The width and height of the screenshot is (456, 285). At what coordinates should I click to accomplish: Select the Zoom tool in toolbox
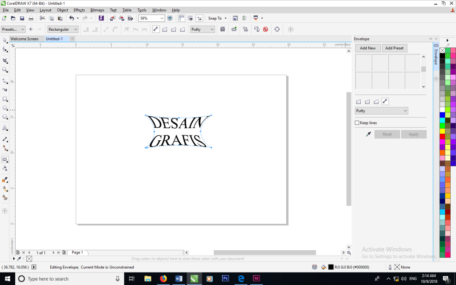click(5, 70)
